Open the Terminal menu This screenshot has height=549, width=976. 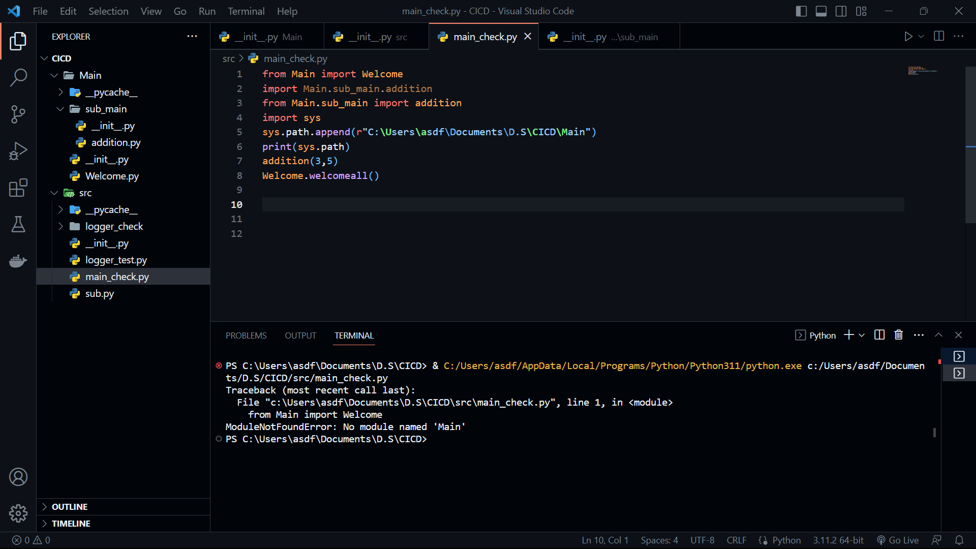point(246,11)
